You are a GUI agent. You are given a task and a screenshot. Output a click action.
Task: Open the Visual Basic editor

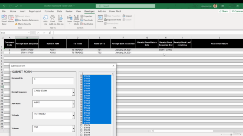(4, 20)
